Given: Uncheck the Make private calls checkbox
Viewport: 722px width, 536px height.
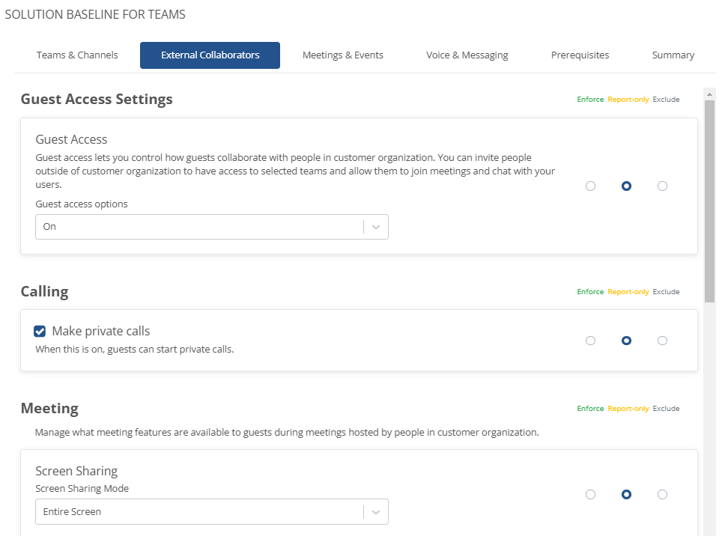Looking at the screenshot, I should [40, 331].
